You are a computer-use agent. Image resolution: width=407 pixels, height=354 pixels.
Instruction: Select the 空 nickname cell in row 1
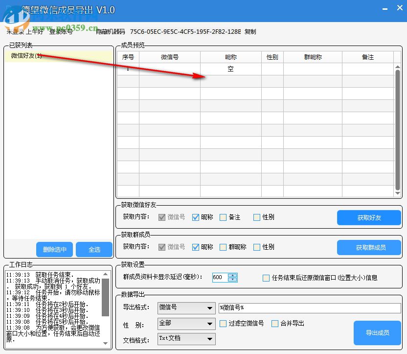click(x=231, y=69)
